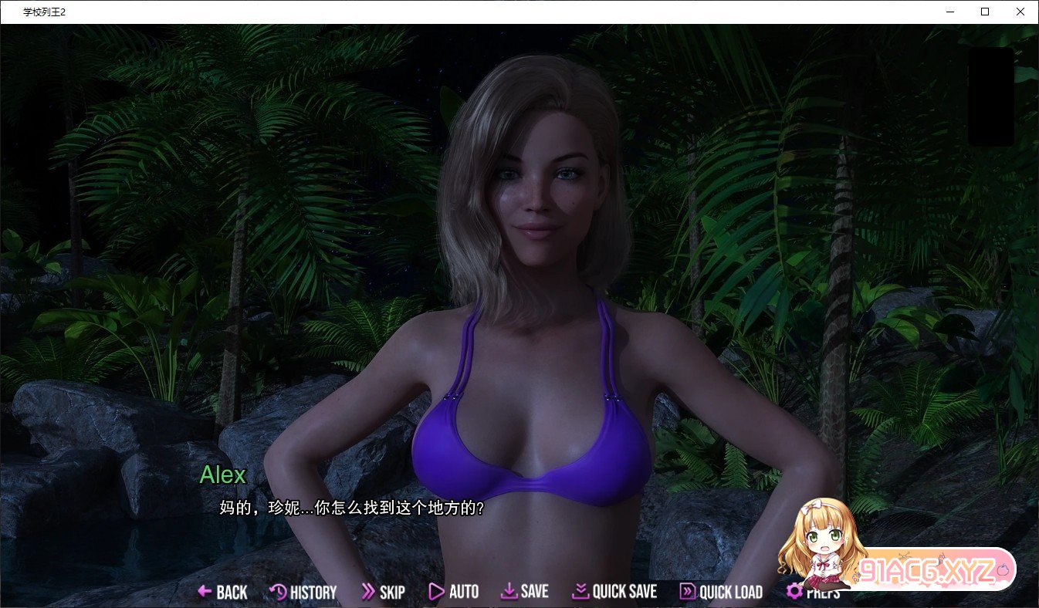Select the BACK text label
Screen dimensions: 1039x608
232,593
